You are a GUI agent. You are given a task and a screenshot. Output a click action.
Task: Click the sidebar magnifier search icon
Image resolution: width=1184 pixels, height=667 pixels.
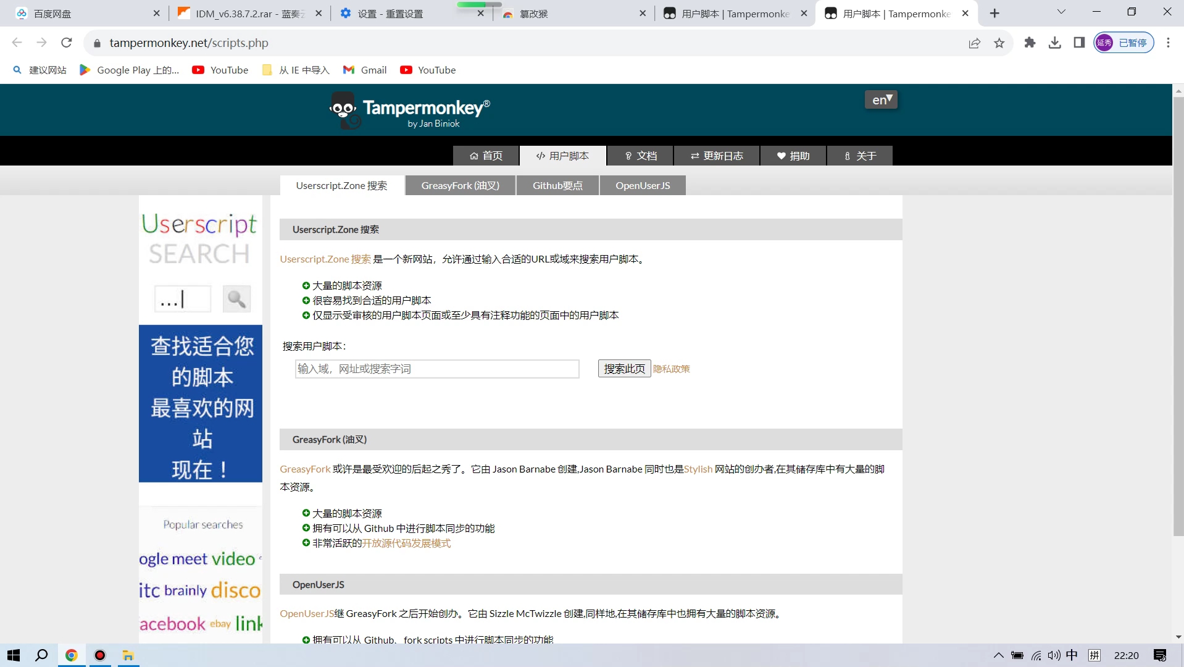tap(236, 299)
